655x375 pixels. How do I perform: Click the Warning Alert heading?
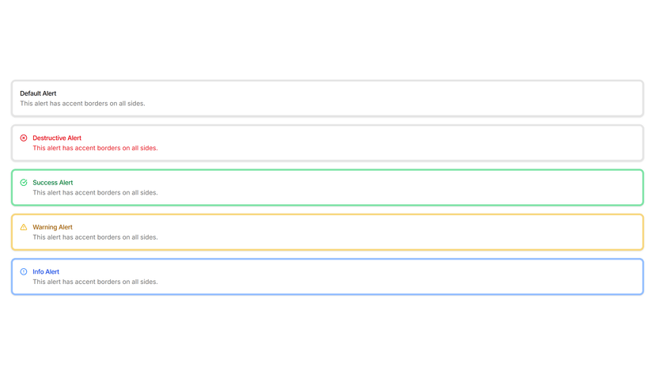coord(53,227)
